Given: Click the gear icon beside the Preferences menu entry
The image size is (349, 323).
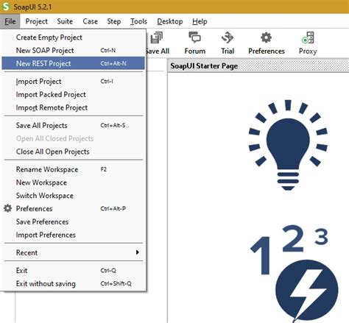Looking at the screenshot, I should click(x=7, y=208).
